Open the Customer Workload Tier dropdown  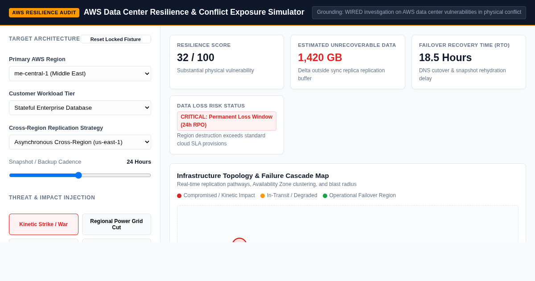point(80,108)
